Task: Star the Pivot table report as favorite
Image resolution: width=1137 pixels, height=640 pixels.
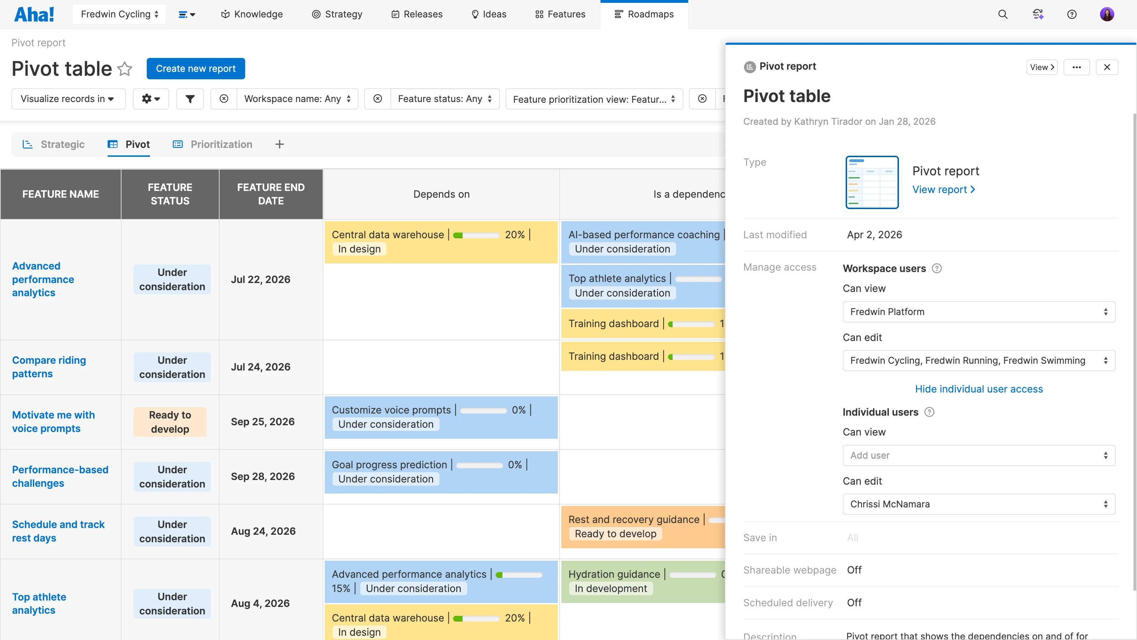Action: pos(125,69)
